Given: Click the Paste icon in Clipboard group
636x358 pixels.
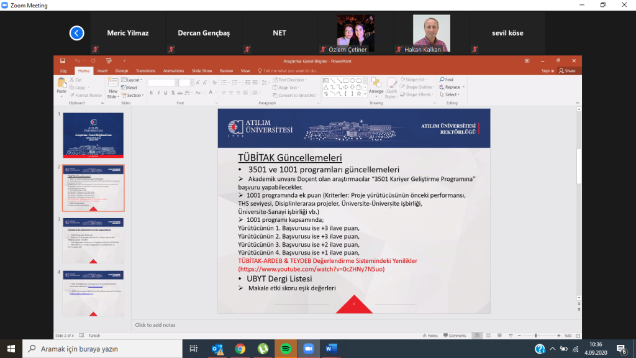Looking at the screenshot, I should (61, 84).
